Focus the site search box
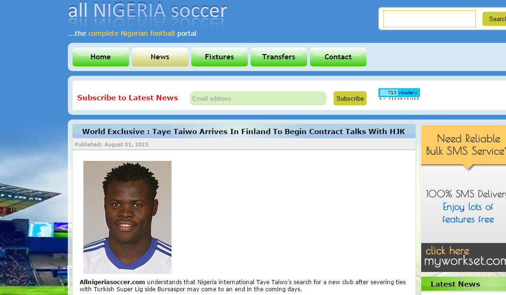 (430, 19)
